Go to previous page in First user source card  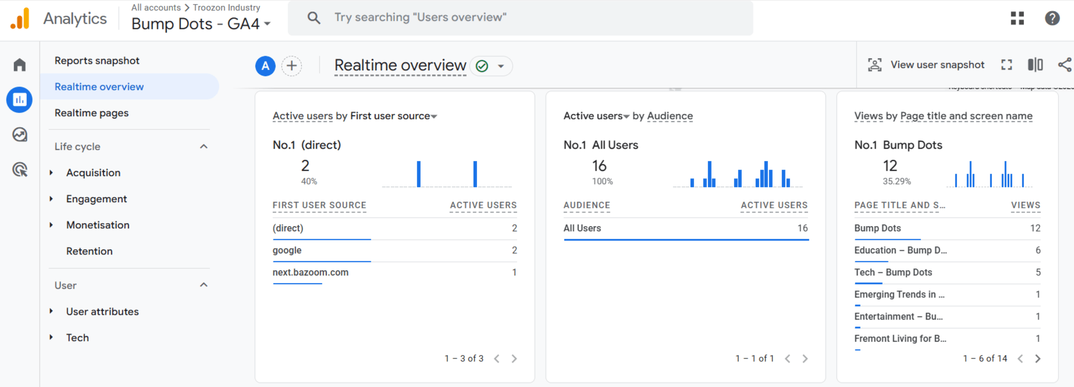point(497,359)
